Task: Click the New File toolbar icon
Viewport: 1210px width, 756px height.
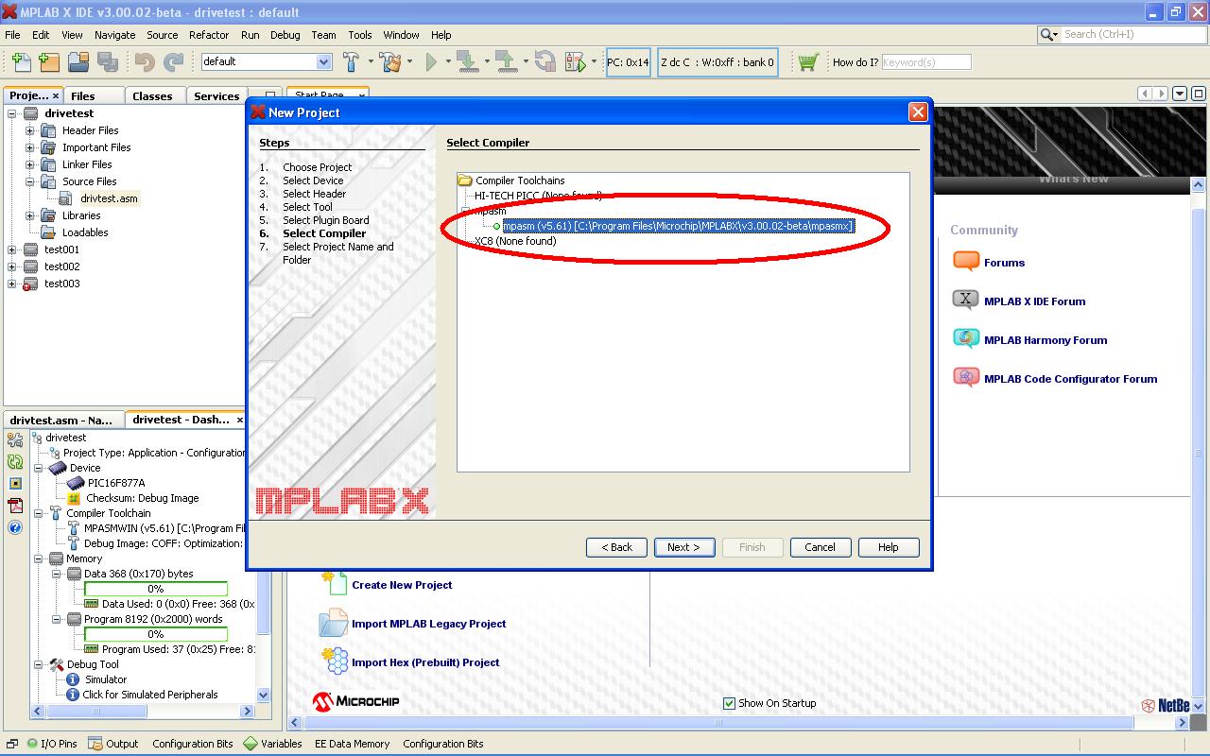Action: tap(21, 61)
